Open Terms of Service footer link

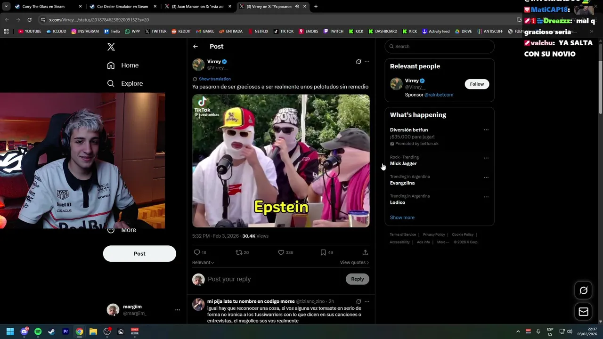pos(403,234)
